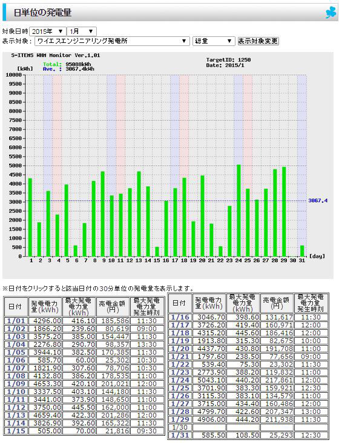Click the 5043.10 generation value cell
Screen dimensions: 342x443
(209, 380)
